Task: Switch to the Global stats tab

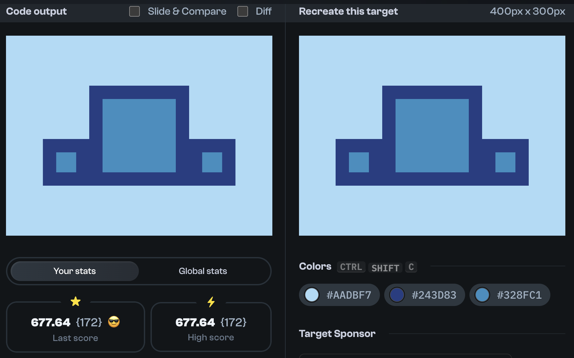Action: [x=203, y=271]
